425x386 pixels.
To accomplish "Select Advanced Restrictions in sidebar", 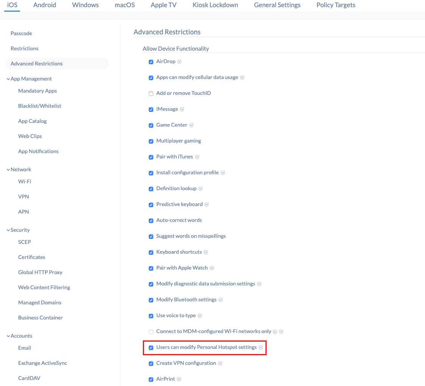I will 57,64.
